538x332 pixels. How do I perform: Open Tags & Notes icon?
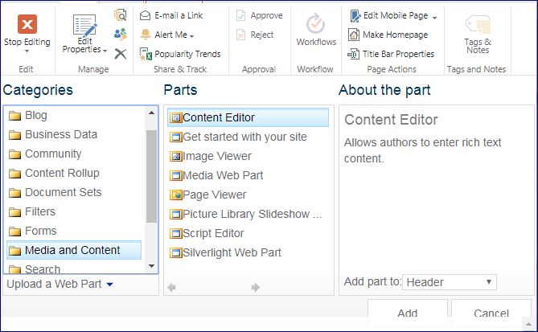pos(477,24)
